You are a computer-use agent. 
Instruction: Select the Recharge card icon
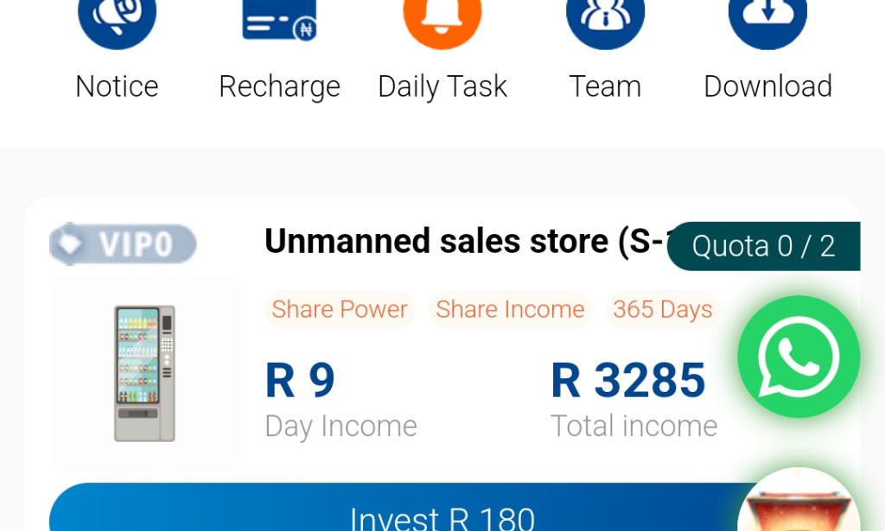point(279,22)
